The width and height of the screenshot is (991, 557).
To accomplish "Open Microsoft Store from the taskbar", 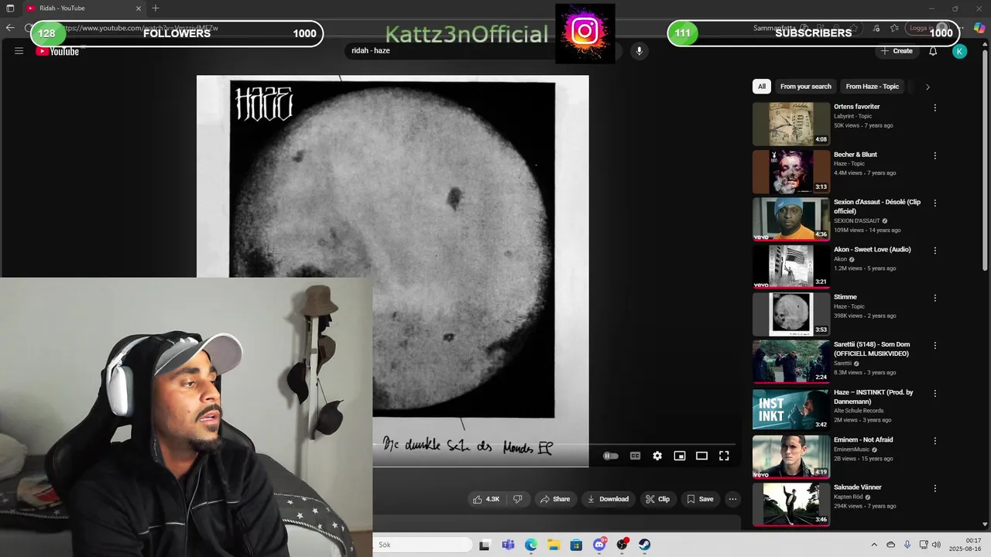I will [x=576, y=545].
